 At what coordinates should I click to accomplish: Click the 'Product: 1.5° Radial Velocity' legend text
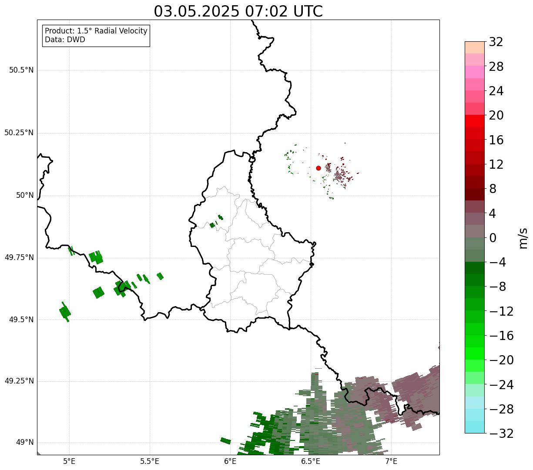click(96, 31)
